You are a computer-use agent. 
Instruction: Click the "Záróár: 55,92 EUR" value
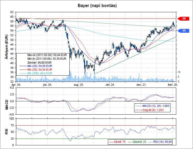39,63
